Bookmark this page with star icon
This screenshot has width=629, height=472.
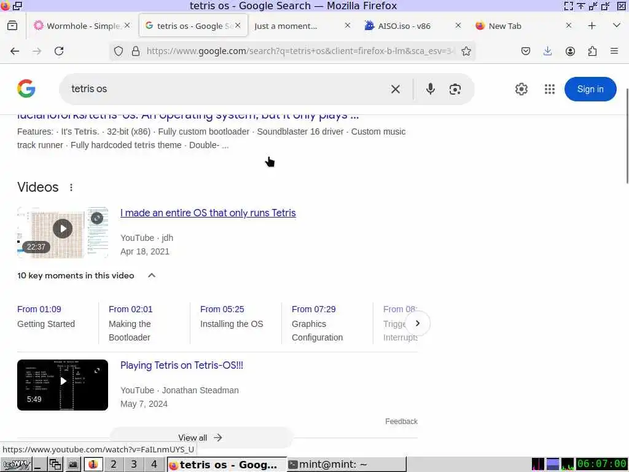coord(466,51)
